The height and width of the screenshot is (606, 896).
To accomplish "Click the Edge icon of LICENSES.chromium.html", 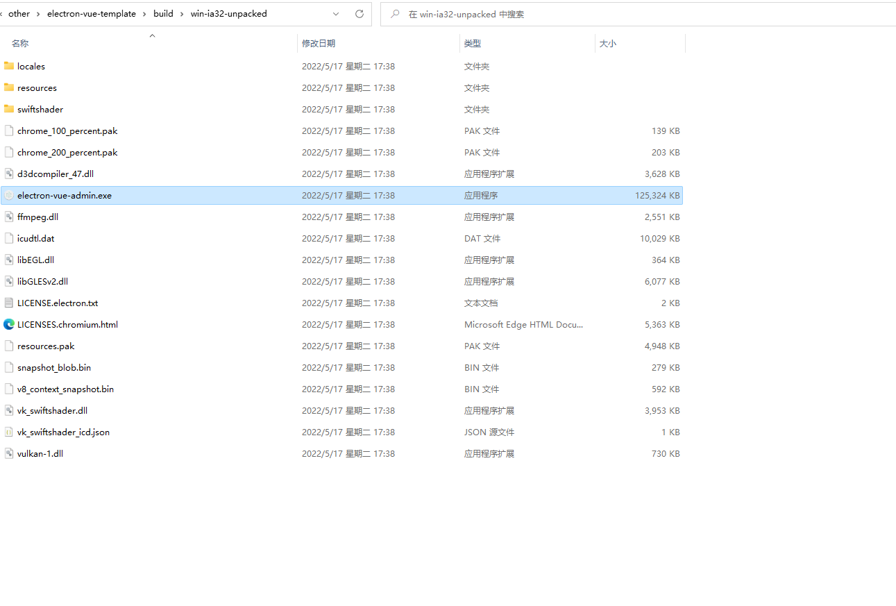I will 9,324.
